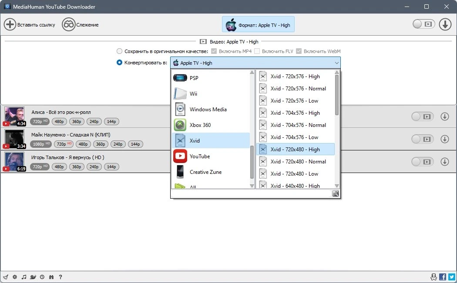Click the category list scrollbar thumb
The image size is (457, 283).
click(252, 162)
